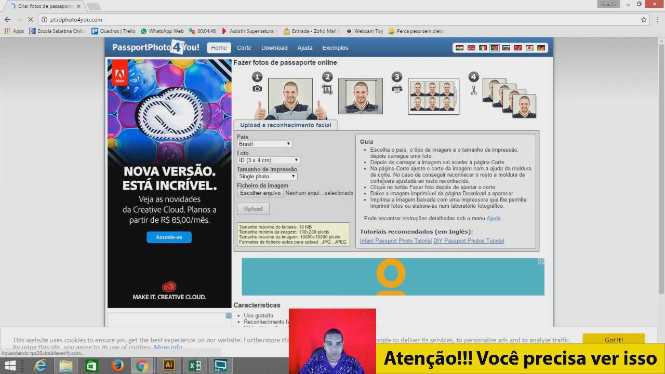Open Perca peso sem dieta bookmark

(416, 31)
